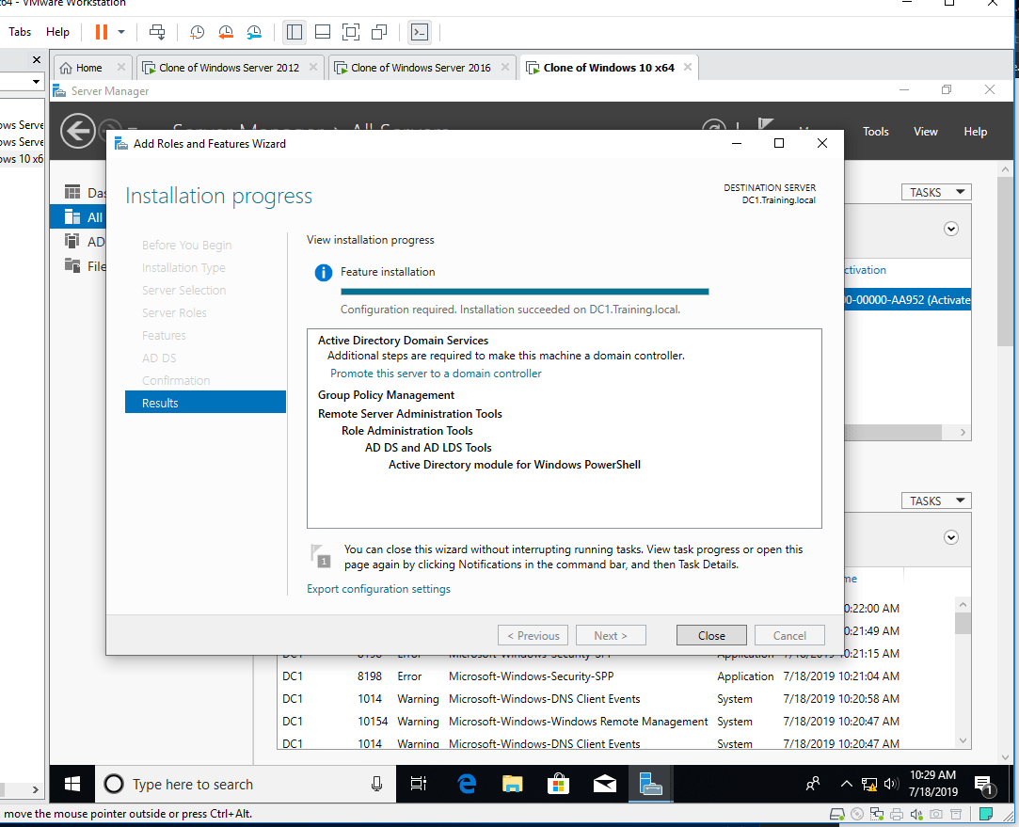
Task: Click the volume speaker tray icon
Action: click(x=891, y=784)
